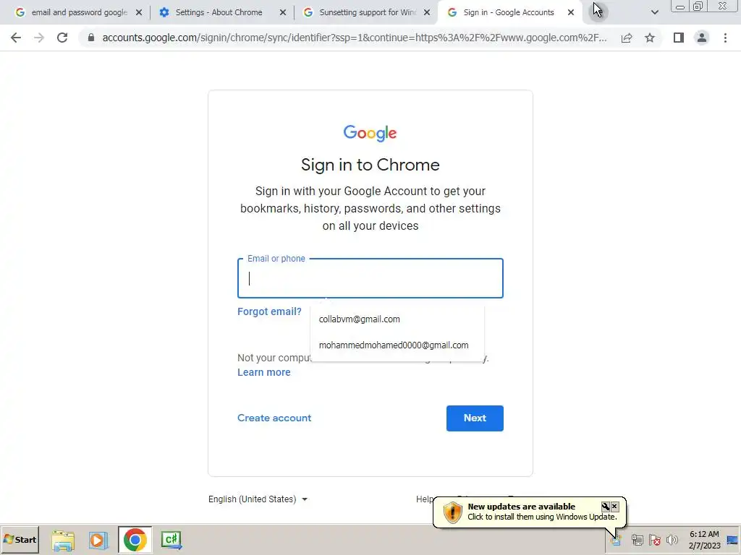
Task: Switch to Settings - About Chrome tab
Action: (x=219, y=12)
